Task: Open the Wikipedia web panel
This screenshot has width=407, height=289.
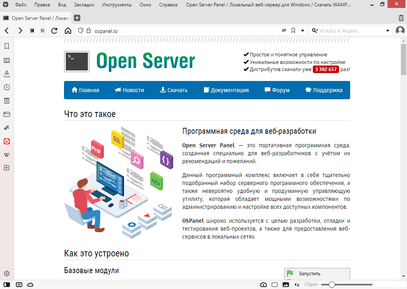Action: point(6,155)
